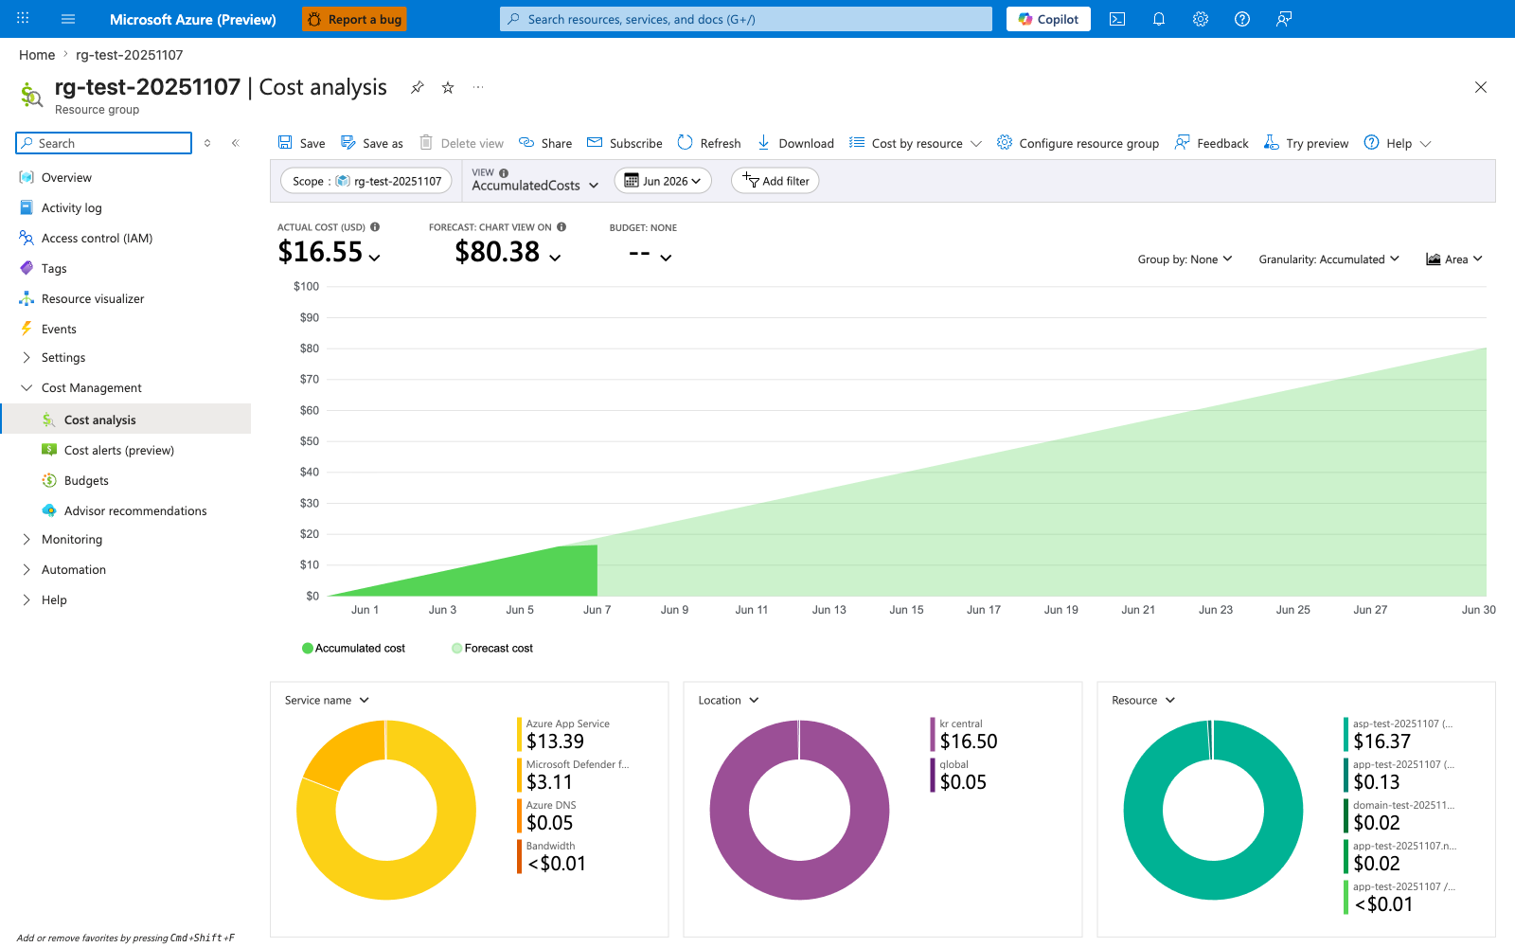Open the Jun 2026 date range picker
The image size is (1515, 947).
point(663,181)
